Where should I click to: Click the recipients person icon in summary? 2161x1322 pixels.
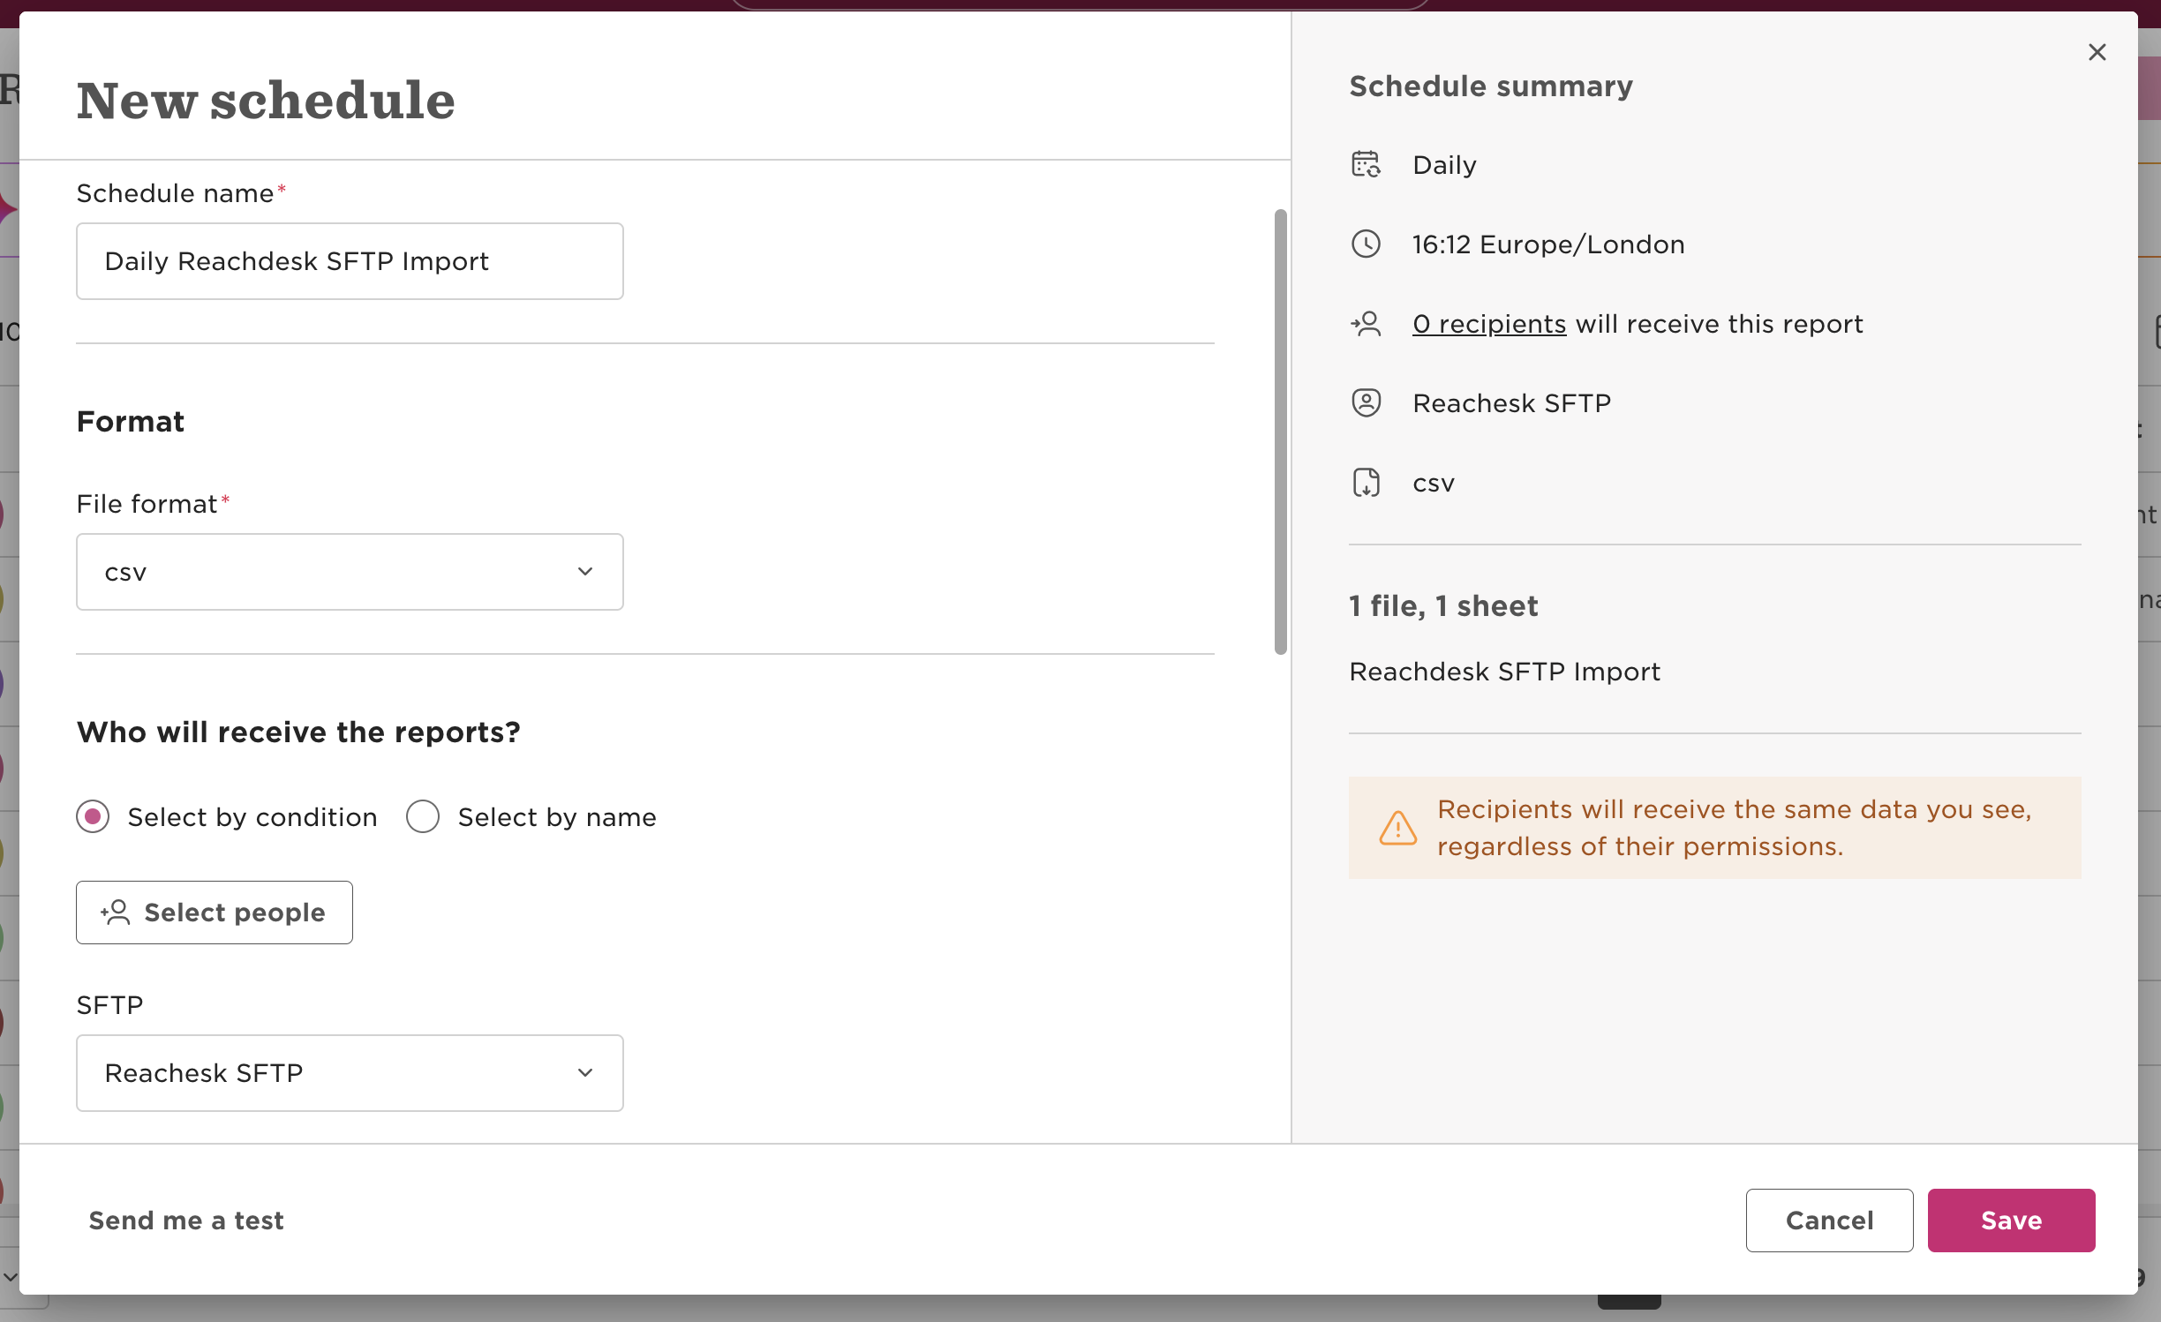[x=1366, y=323]
